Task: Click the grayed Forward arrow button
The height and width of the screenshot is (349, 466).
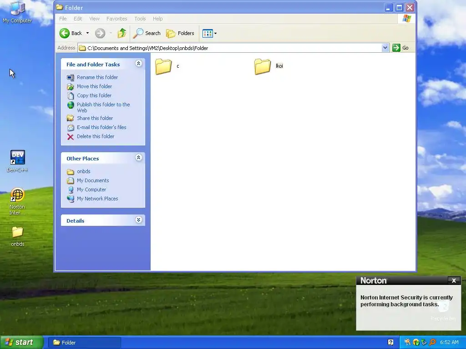Action: [x=100, y=33]
